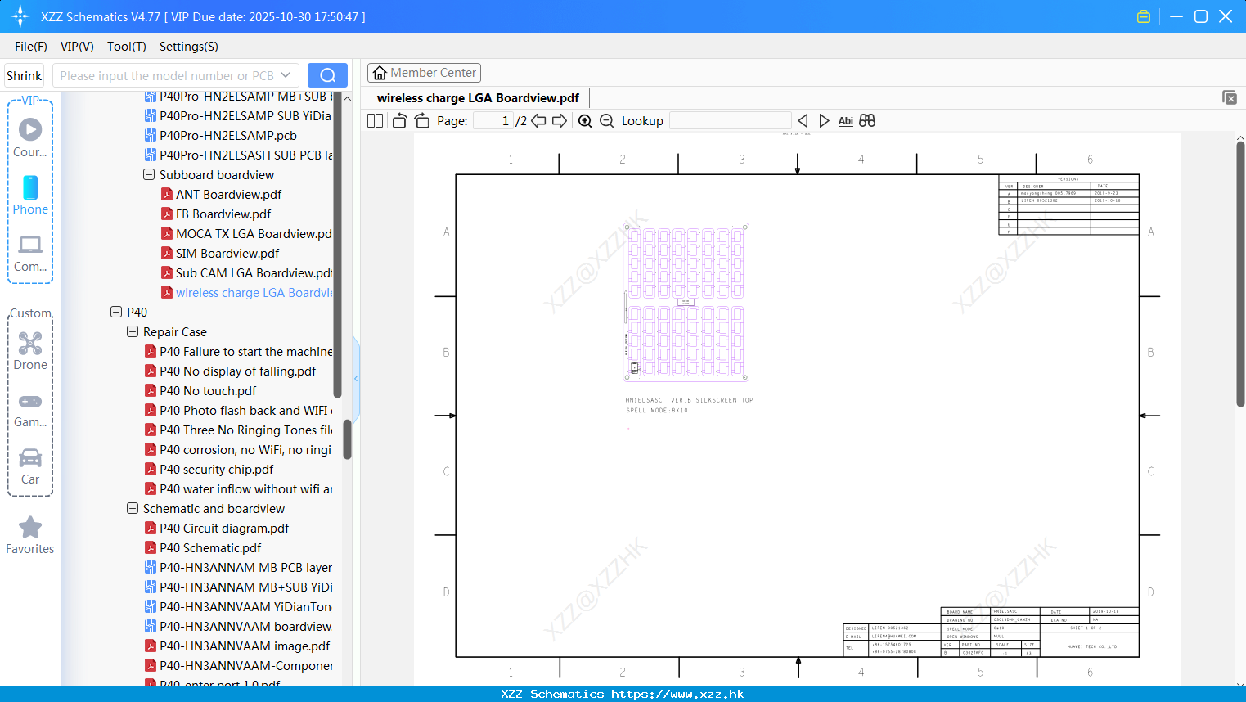Image resolution: width=1246 pixels, height=702 pixels.
Task: Collapse the Repair Case folder
Action: (x=133, y=331)
